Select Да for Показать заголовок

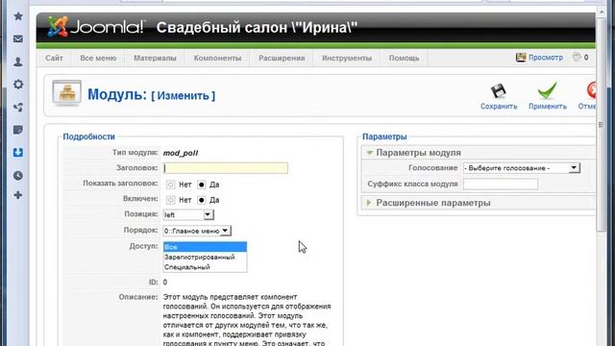[x=201, y=185]
